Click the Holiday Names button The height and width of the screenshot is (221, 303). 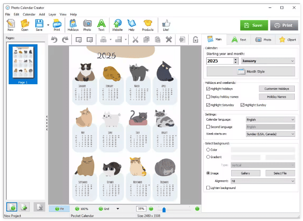click(277, 96)
